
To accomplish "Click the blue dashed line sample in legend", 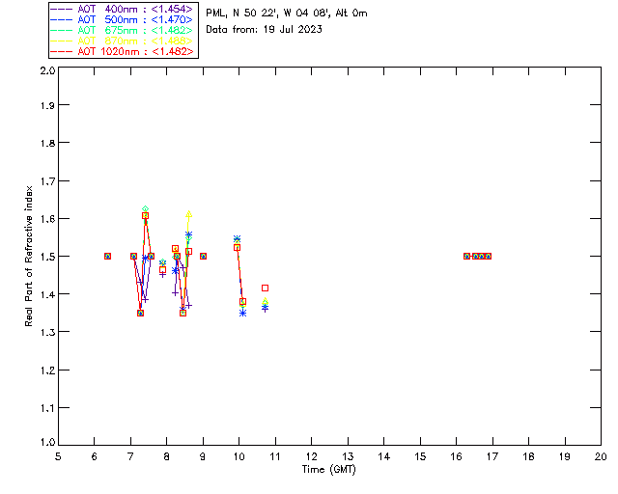I will click(x=62, y=19).
